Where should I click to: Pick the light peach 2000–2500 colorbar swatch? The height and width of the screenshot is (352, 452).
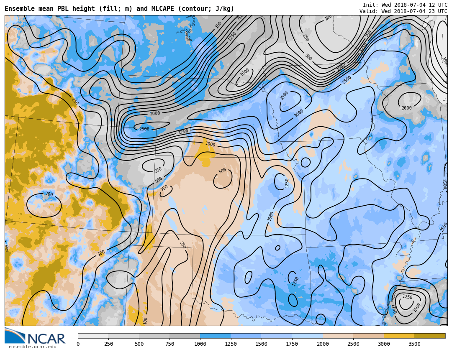[x=338, y=336]
